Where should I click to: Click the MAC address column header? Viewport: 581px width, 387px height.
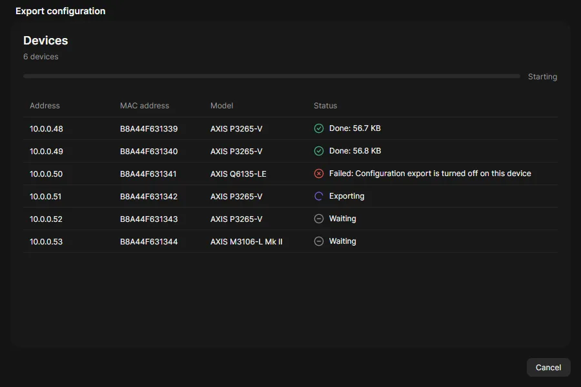pyautogui.click(x=145, y=106)
